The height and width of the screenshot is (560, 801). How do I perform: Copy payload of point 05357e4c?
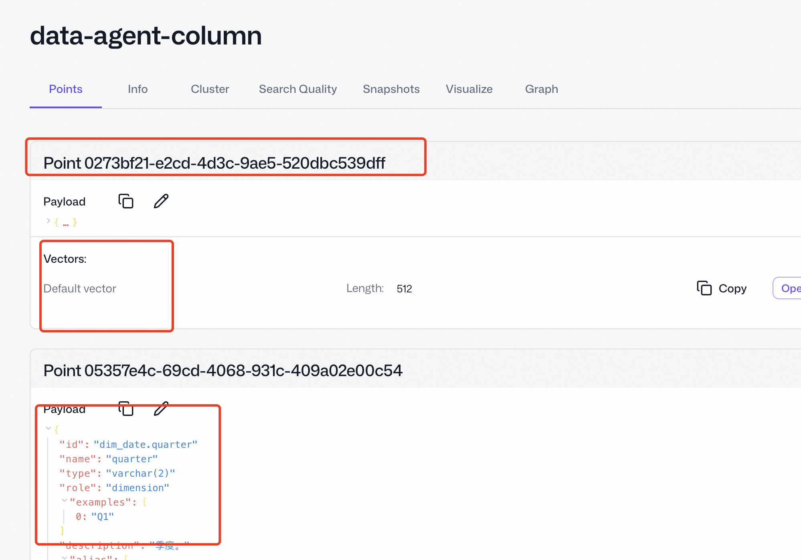pyautogui.click(x=126, y=409)
